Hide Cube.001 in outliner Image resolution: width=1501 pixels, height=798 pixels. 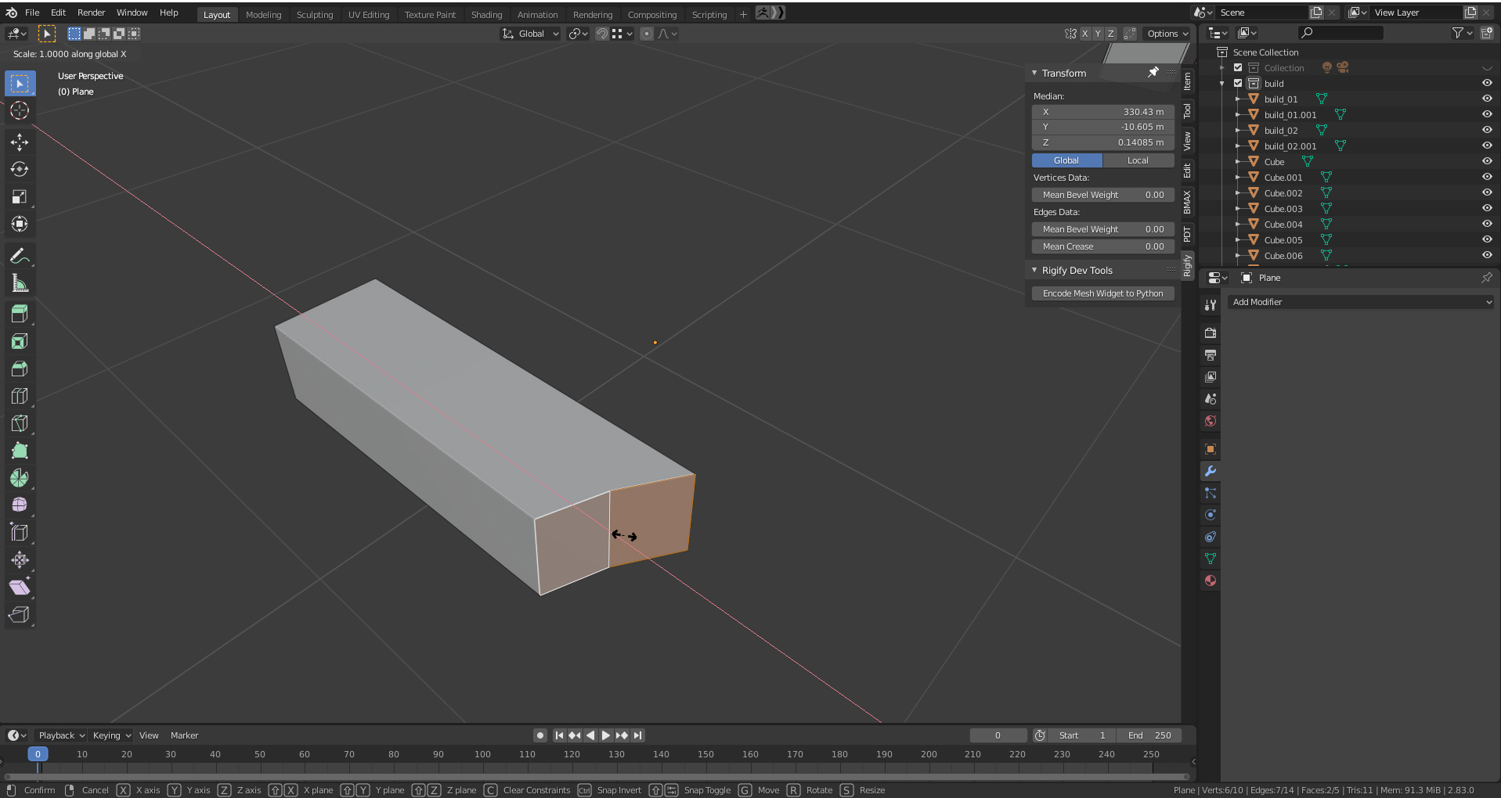click(1486, 177)
